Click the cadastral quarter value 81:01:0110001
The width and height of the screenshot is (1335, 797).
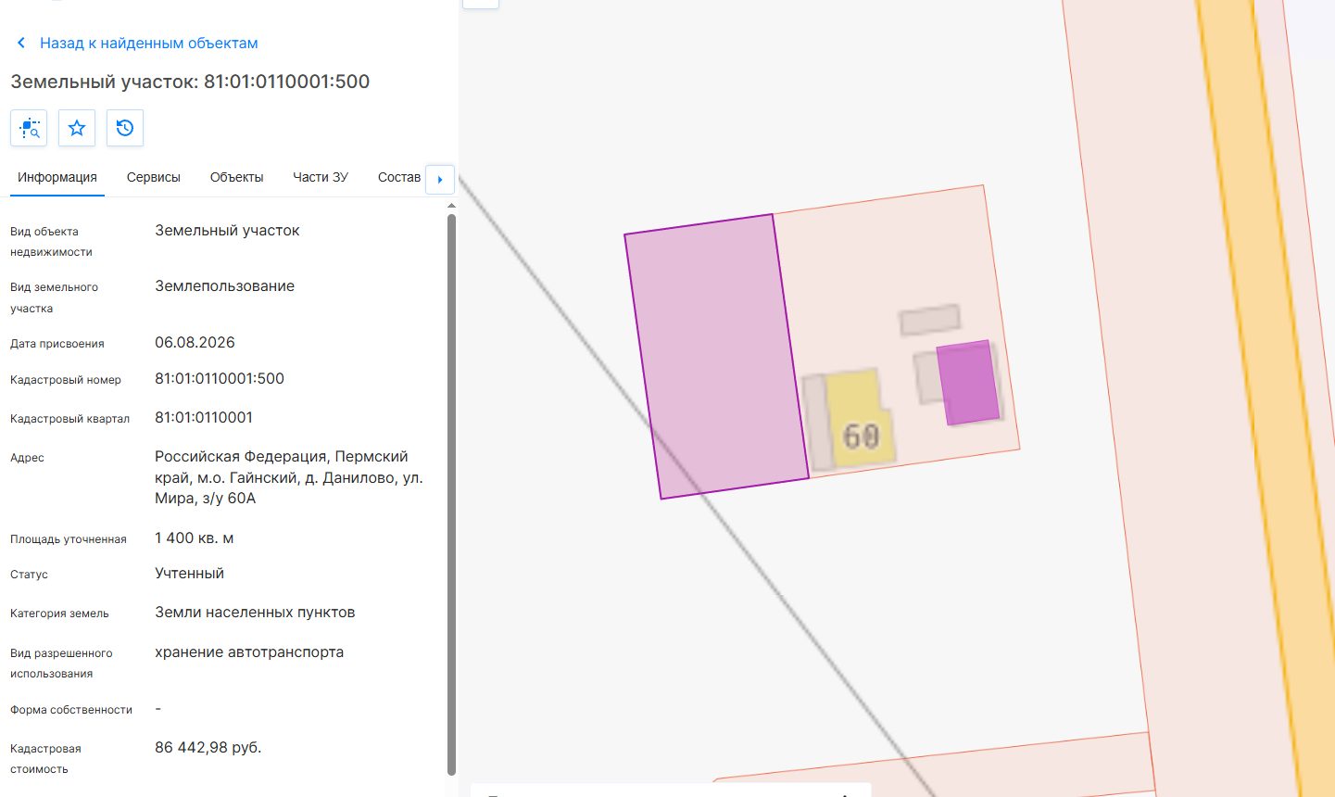[x=204, y=418]
